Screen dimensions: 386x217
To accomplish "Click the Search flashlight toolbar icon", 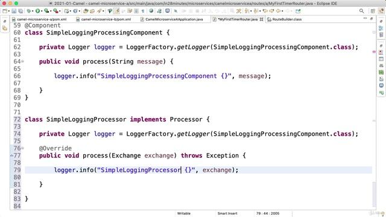I will (99, 11).
